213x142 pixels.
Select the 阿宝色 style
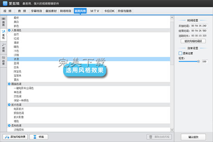[x=17, y=71]
